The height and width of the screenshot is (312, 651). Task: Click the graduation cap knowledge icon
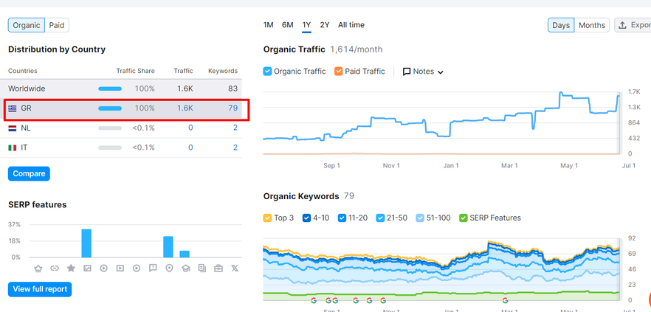coord(185,268)
